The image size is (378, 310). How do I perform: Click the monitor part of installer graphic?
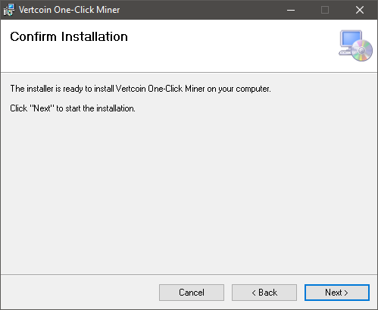(x=351, y=39)
